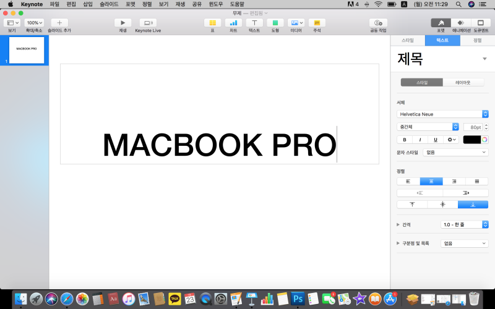This screenshot has height=309, width=495.
Task: Open the 삽입 menu
Action: 88,4
